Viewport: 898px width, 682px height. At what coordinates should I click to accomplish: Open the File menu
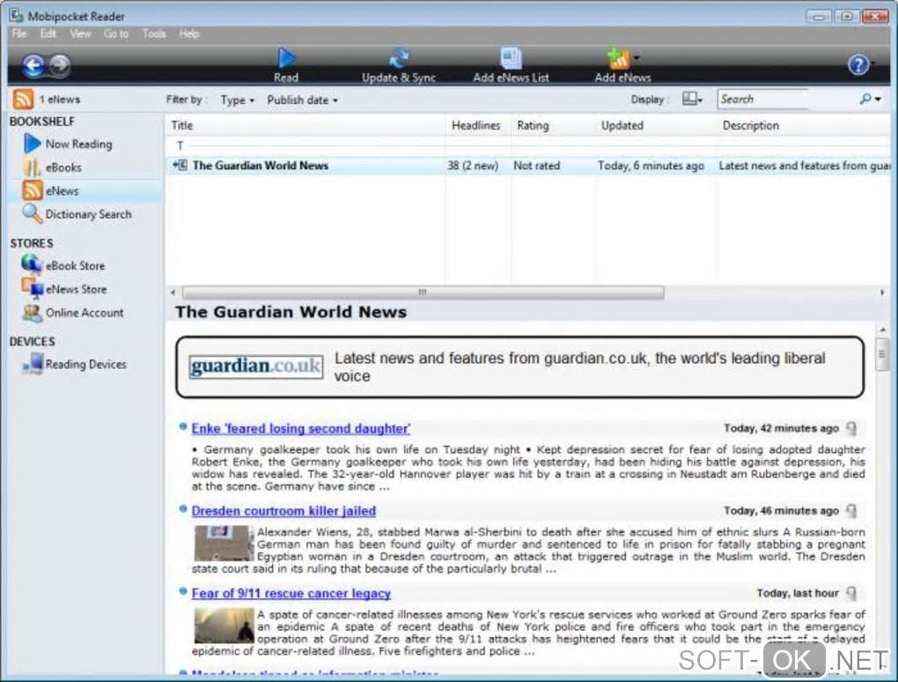(x=19, y=33)
